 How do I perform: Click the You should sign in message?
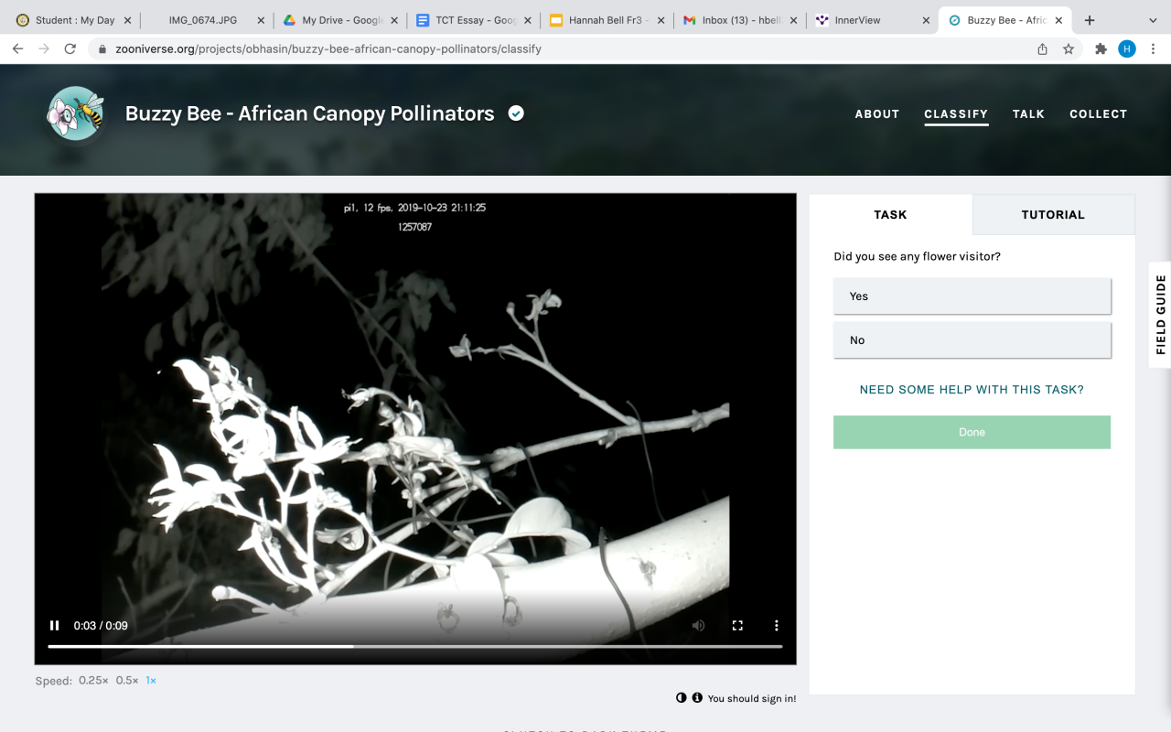[x=752, y=698]
